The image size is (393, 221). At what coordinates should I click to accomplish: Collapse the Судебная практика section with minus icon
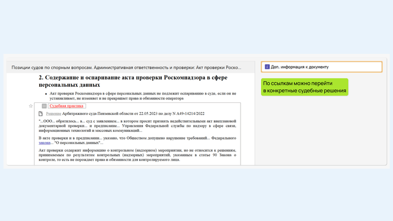pos(44,106)
